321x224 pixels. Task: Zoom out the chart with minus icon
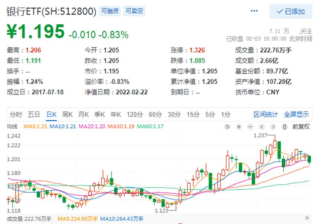(250, 127)
